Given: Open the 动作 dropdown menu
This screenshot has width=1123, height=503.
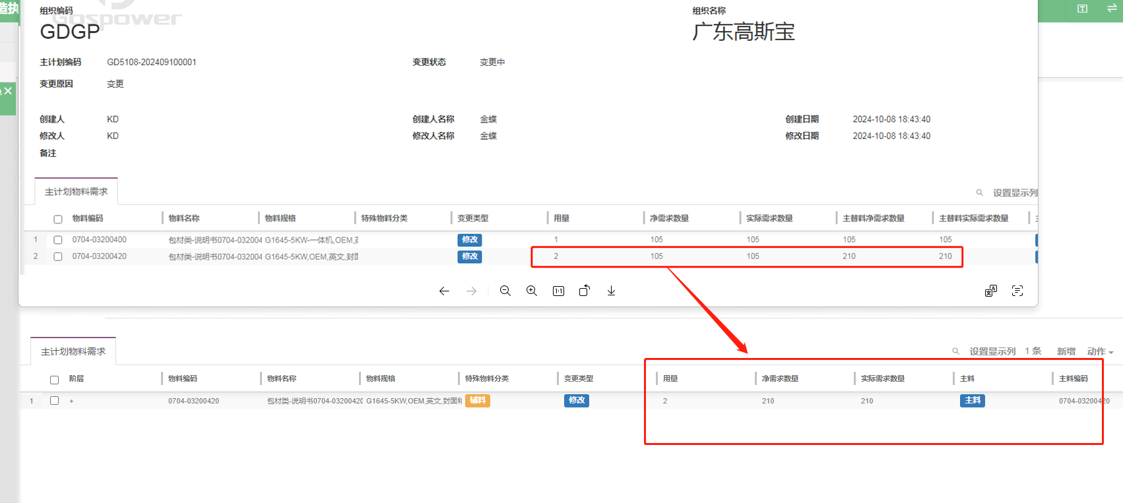Looking at the screenshot, I should tap(1100, 351).
